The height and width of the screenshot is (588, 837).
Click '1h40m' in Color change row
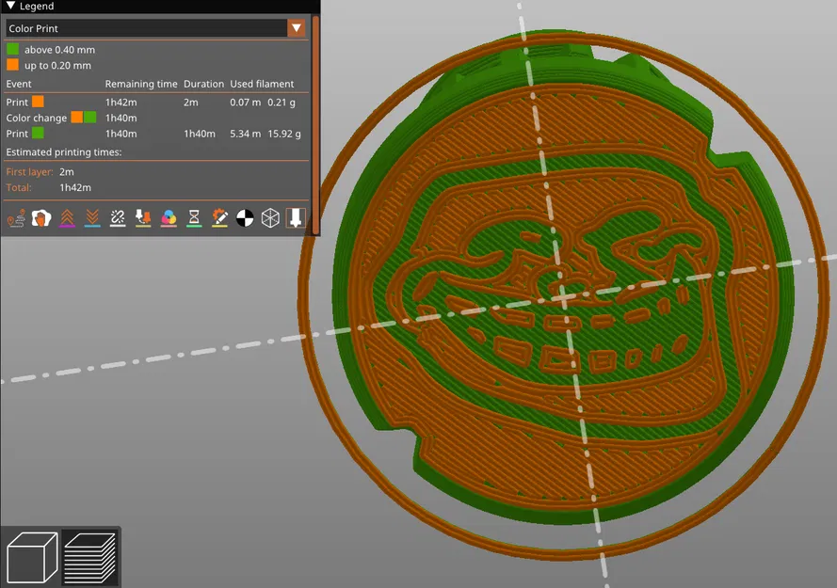click(x=121, y=118)
